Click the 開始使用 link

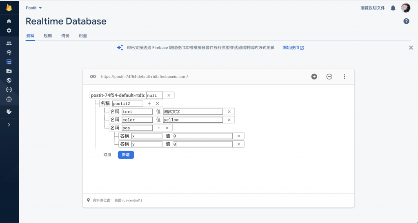point(293,48)
